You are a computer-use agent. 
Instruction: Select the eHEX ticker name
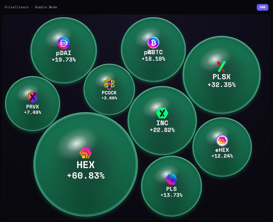click(222, 150)
